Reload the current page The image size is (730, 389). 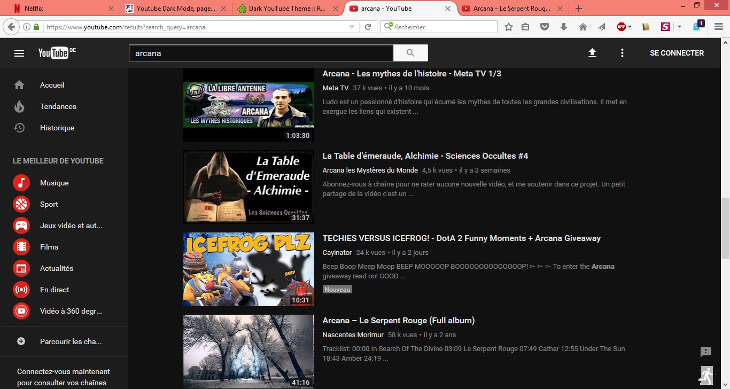coord(368,27)
